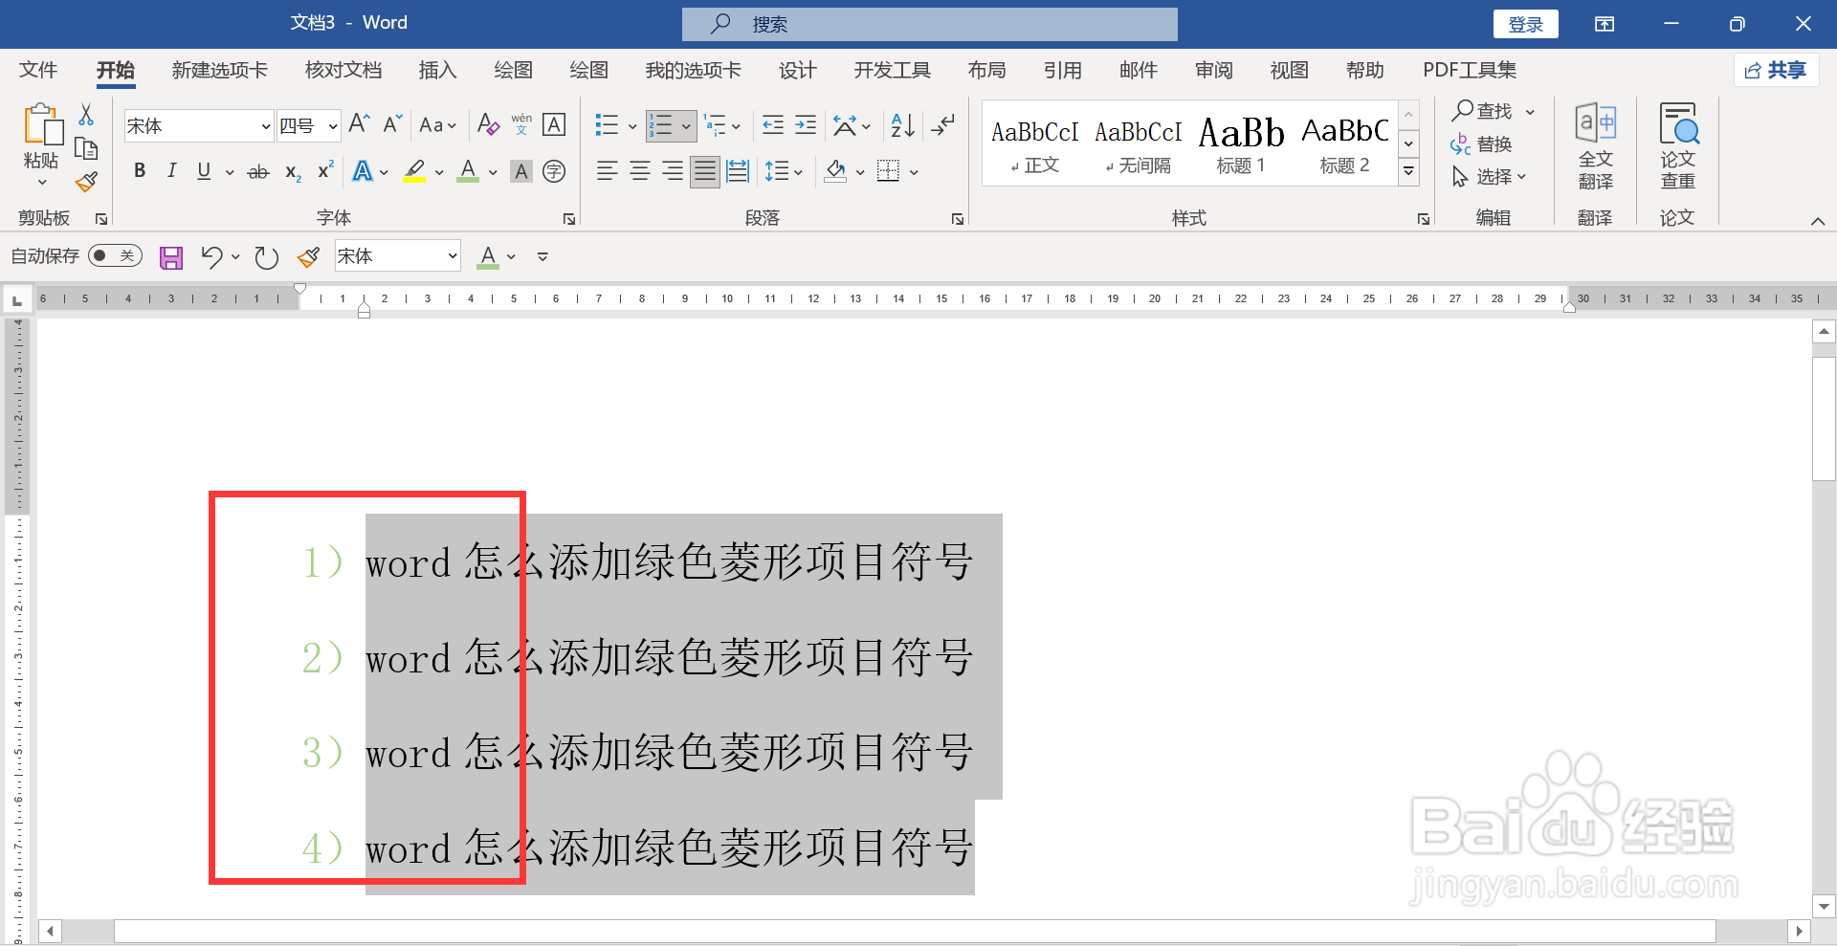The image size is (1837, 946).
Task: Toggle Underline formatting
Action: (x=204, y=171)
